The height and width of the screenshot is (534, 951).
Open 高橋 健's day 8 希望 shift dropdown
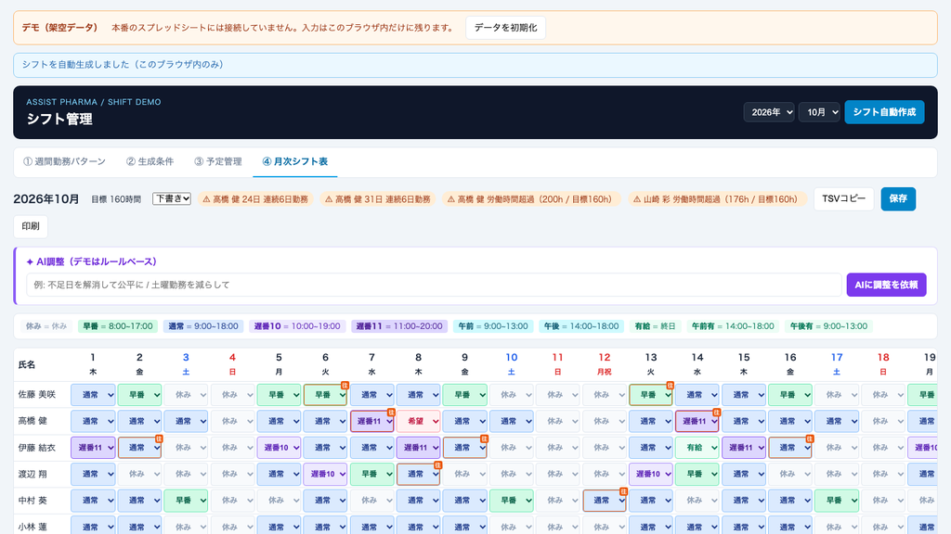(419, 422)
